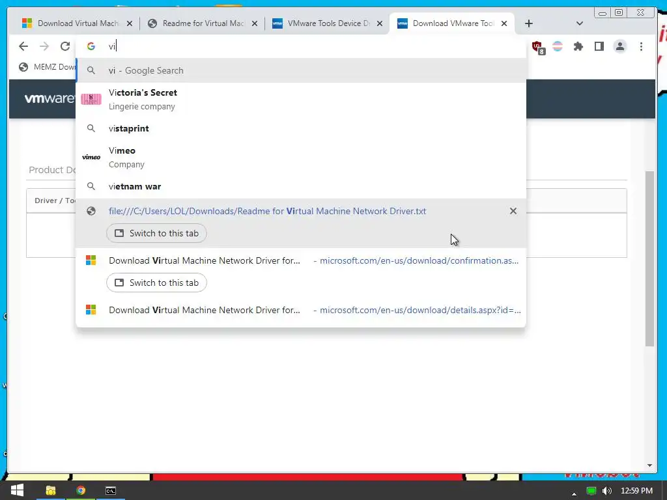This screenshot has height=500, width=667.
Task: Click the page vertical scrollbar
Action: tap(649, 258)
